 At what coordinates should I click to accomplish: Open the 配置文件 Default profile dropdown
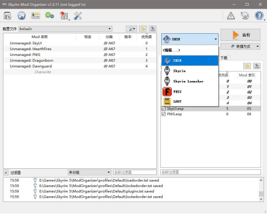click(x=65, y=29)
